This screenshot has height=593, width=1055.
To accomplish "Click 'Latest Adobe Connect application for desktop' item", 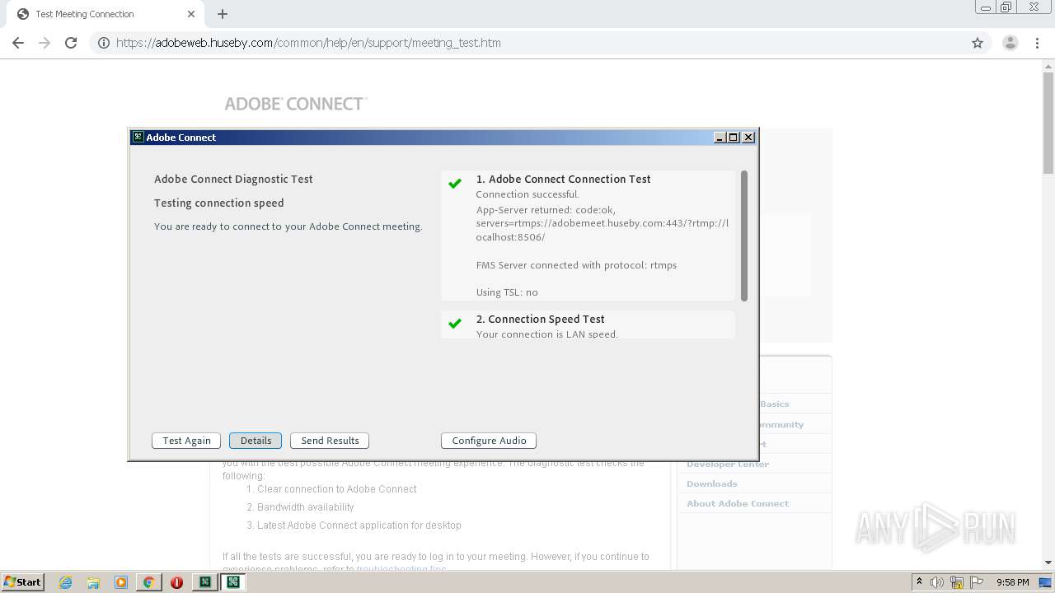I will pyautogui.click(x=359, y=525).
